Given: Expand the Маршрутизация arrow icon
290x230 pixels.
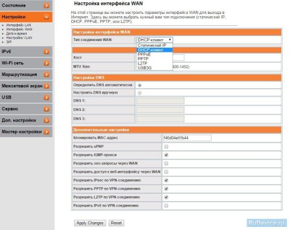Looking at the screenshot, I should (x=47, y=75).
